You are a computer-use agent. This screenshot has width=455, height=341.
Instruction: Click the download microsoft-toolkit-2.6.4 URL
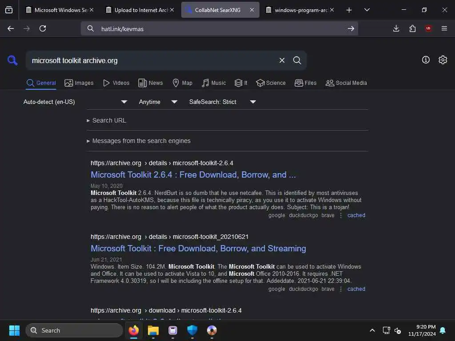pyautogui.click(x=166, y=310)
